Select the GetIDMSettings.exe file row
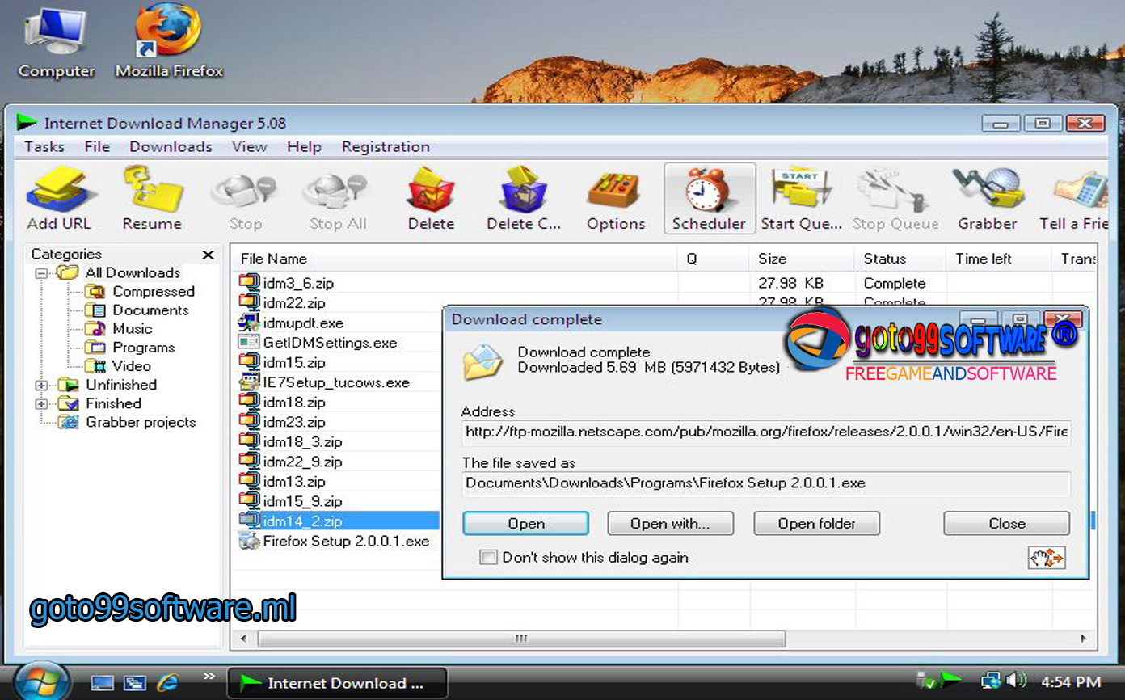The height and width of the screenshot is (700, 1125). point(318,343)
